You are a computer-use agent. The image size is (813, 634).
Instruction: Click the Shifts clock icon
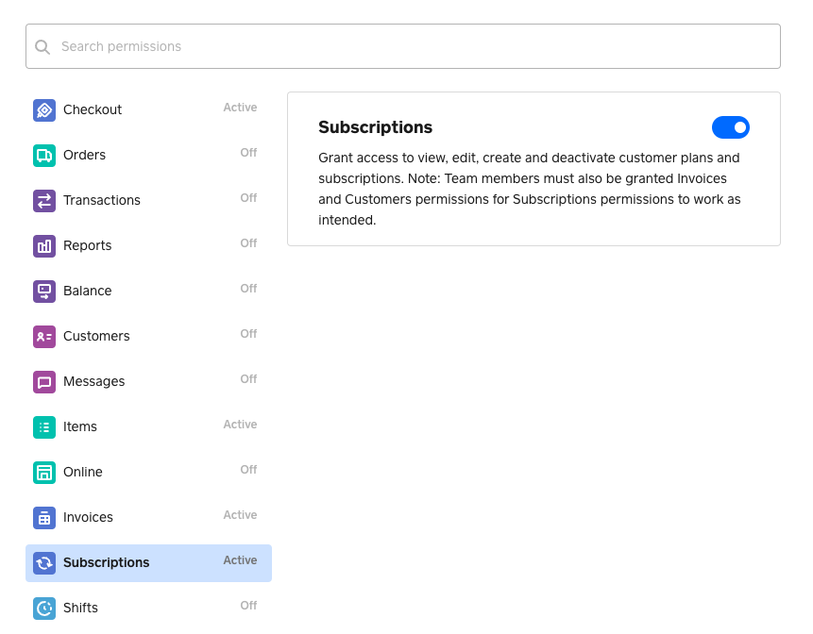click(x=44, y=609)
